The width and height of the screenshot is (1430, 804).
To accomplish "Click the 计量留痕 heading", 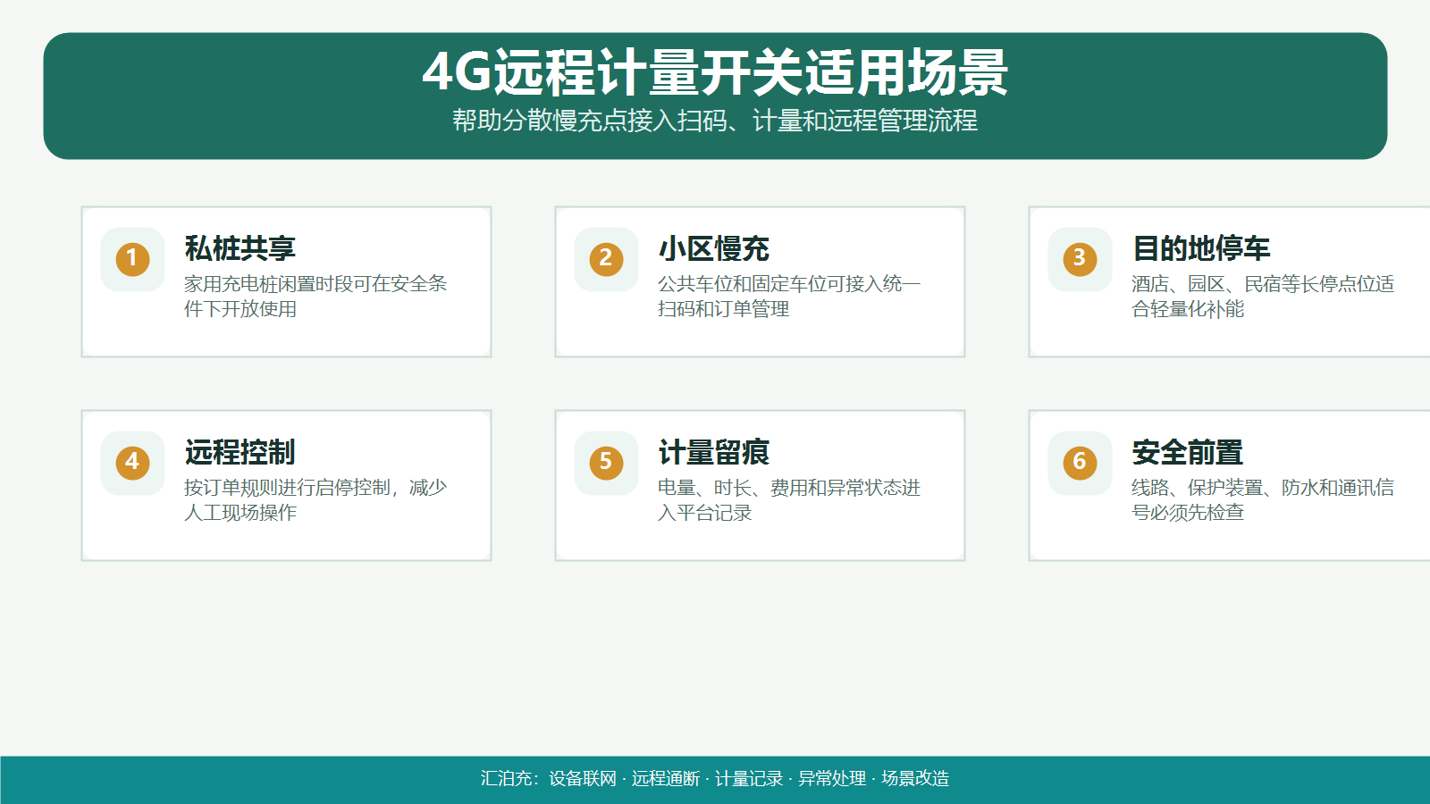I will 713,452.
